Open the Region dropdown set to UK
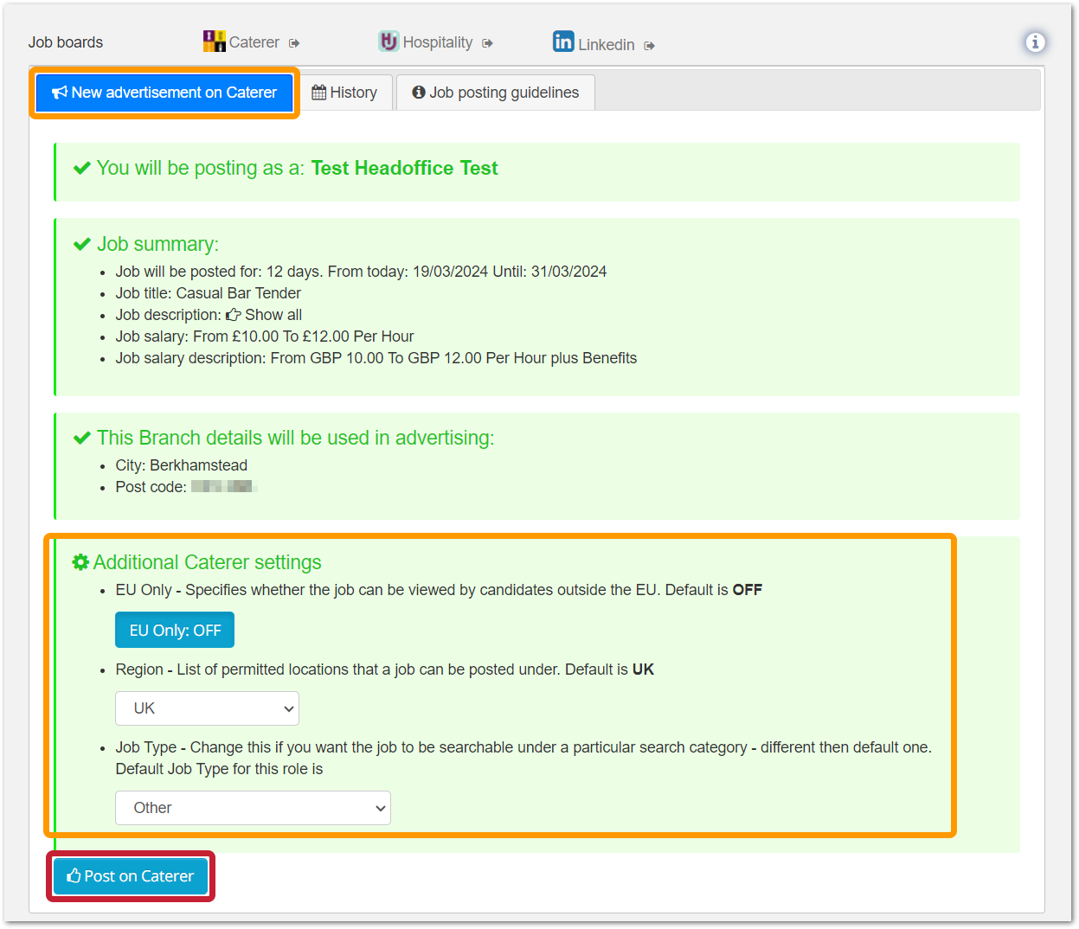The image size is (1079, 929). pyautogui.click(x=207, y=708)
